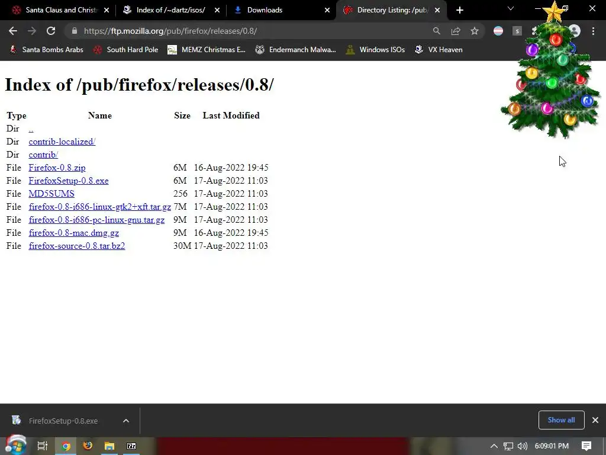
Task: Go back to the previous page
Action: coord(13,31)
